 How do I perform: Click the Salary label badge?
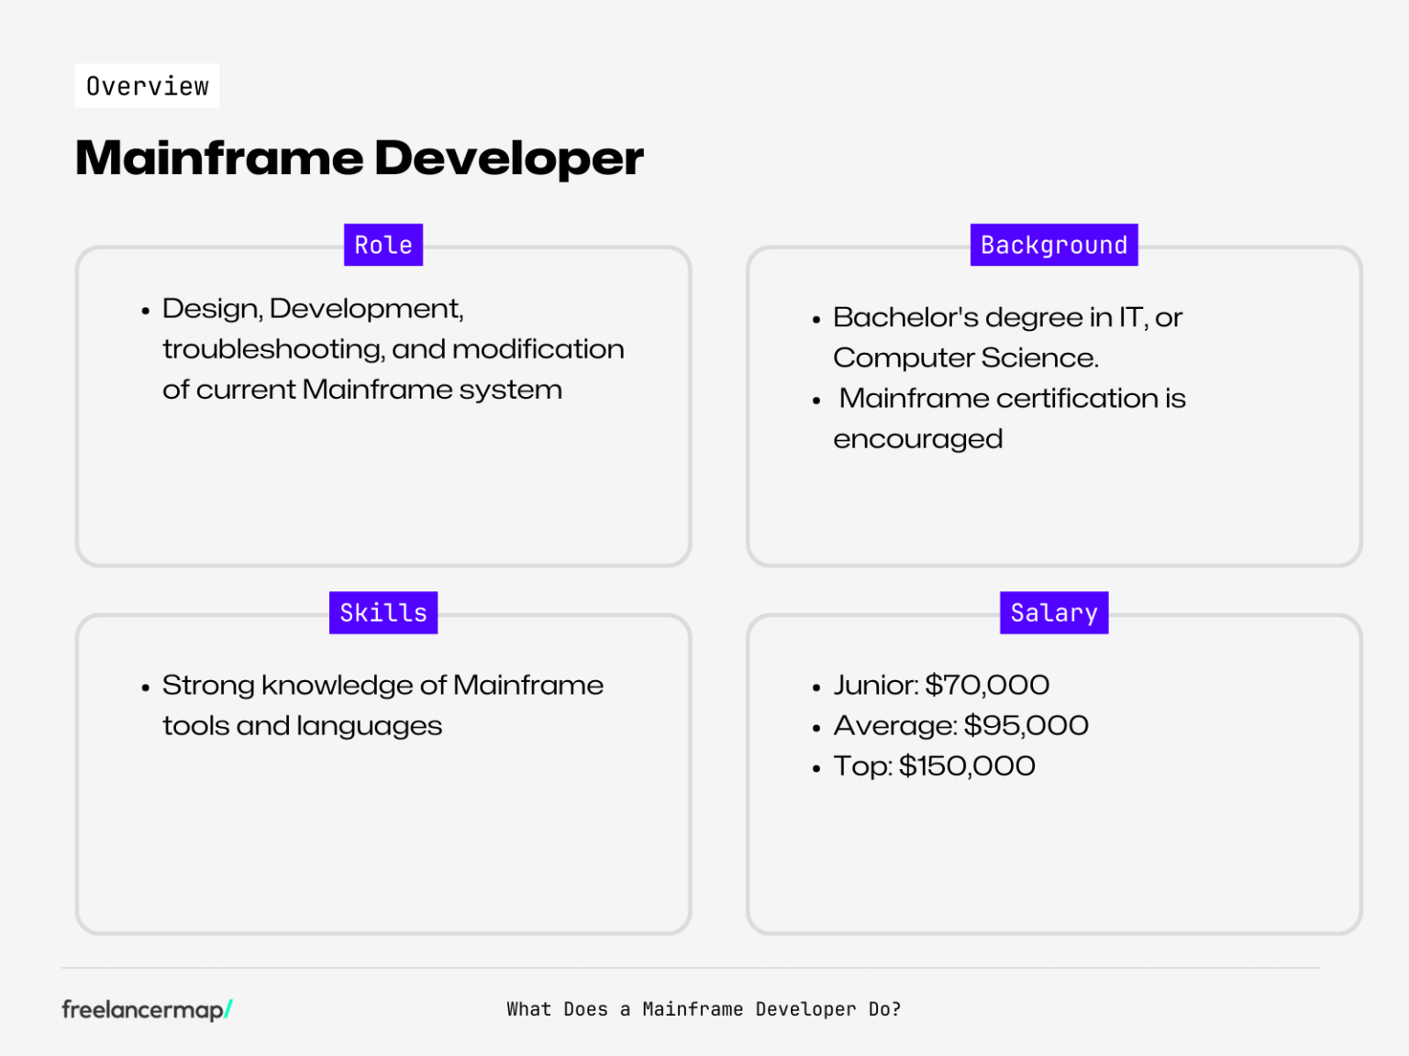[x=1053, y=612]
